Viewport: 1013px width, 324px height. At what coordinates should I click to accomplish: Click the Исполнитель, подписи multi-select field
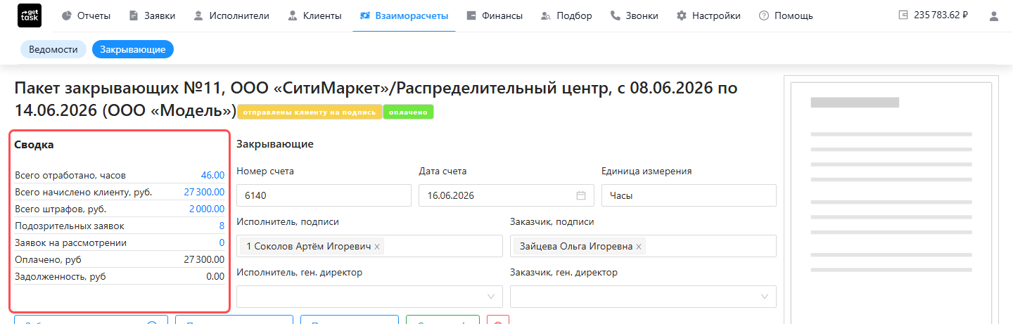(370, 246)
